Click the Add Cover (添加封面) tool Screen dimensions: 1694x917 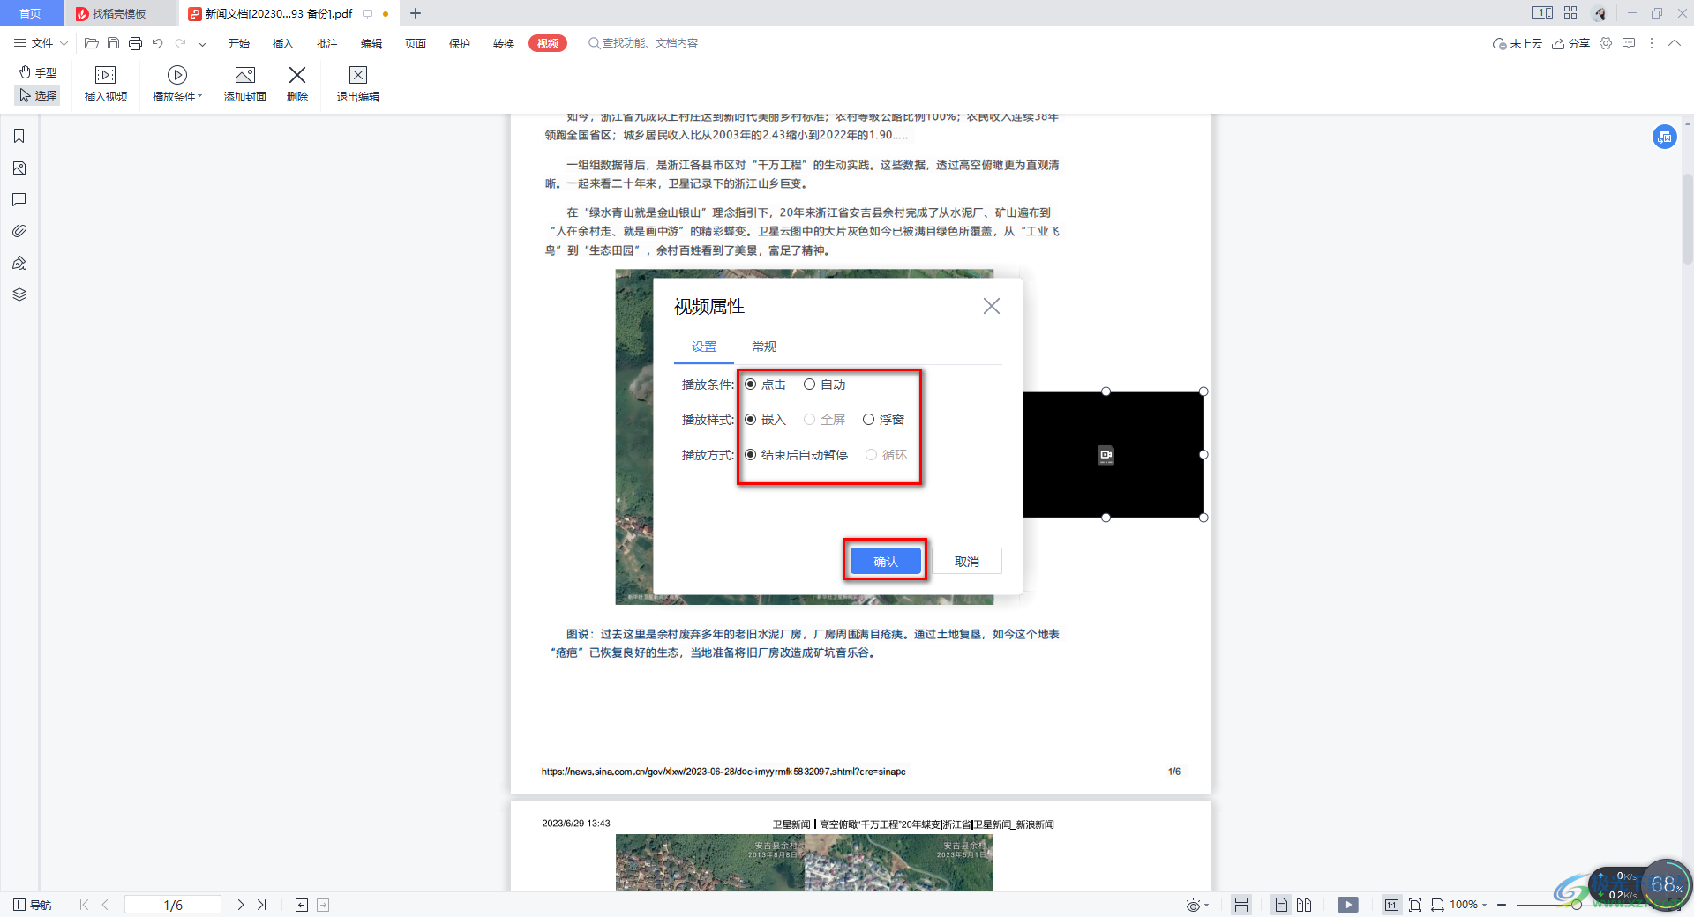244,84
